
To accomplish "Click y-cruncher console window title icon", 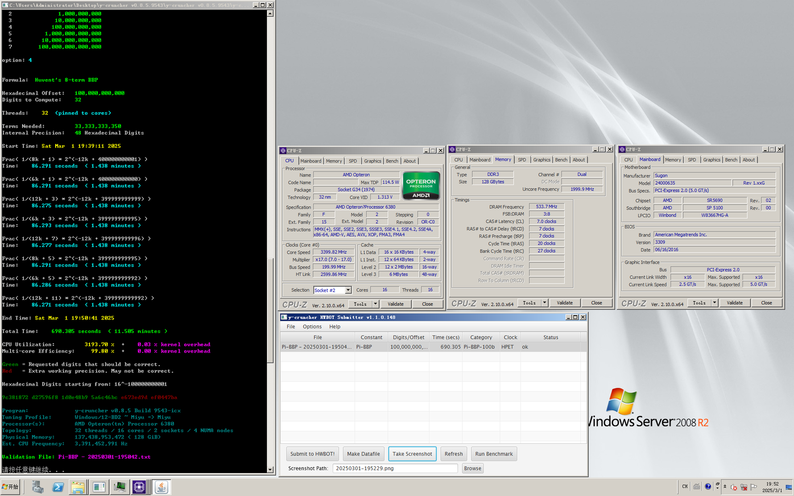I will (x=5, y=5).
